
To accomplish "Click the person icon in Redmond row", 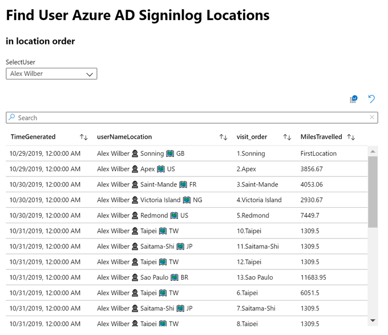I will pos(135,216).
